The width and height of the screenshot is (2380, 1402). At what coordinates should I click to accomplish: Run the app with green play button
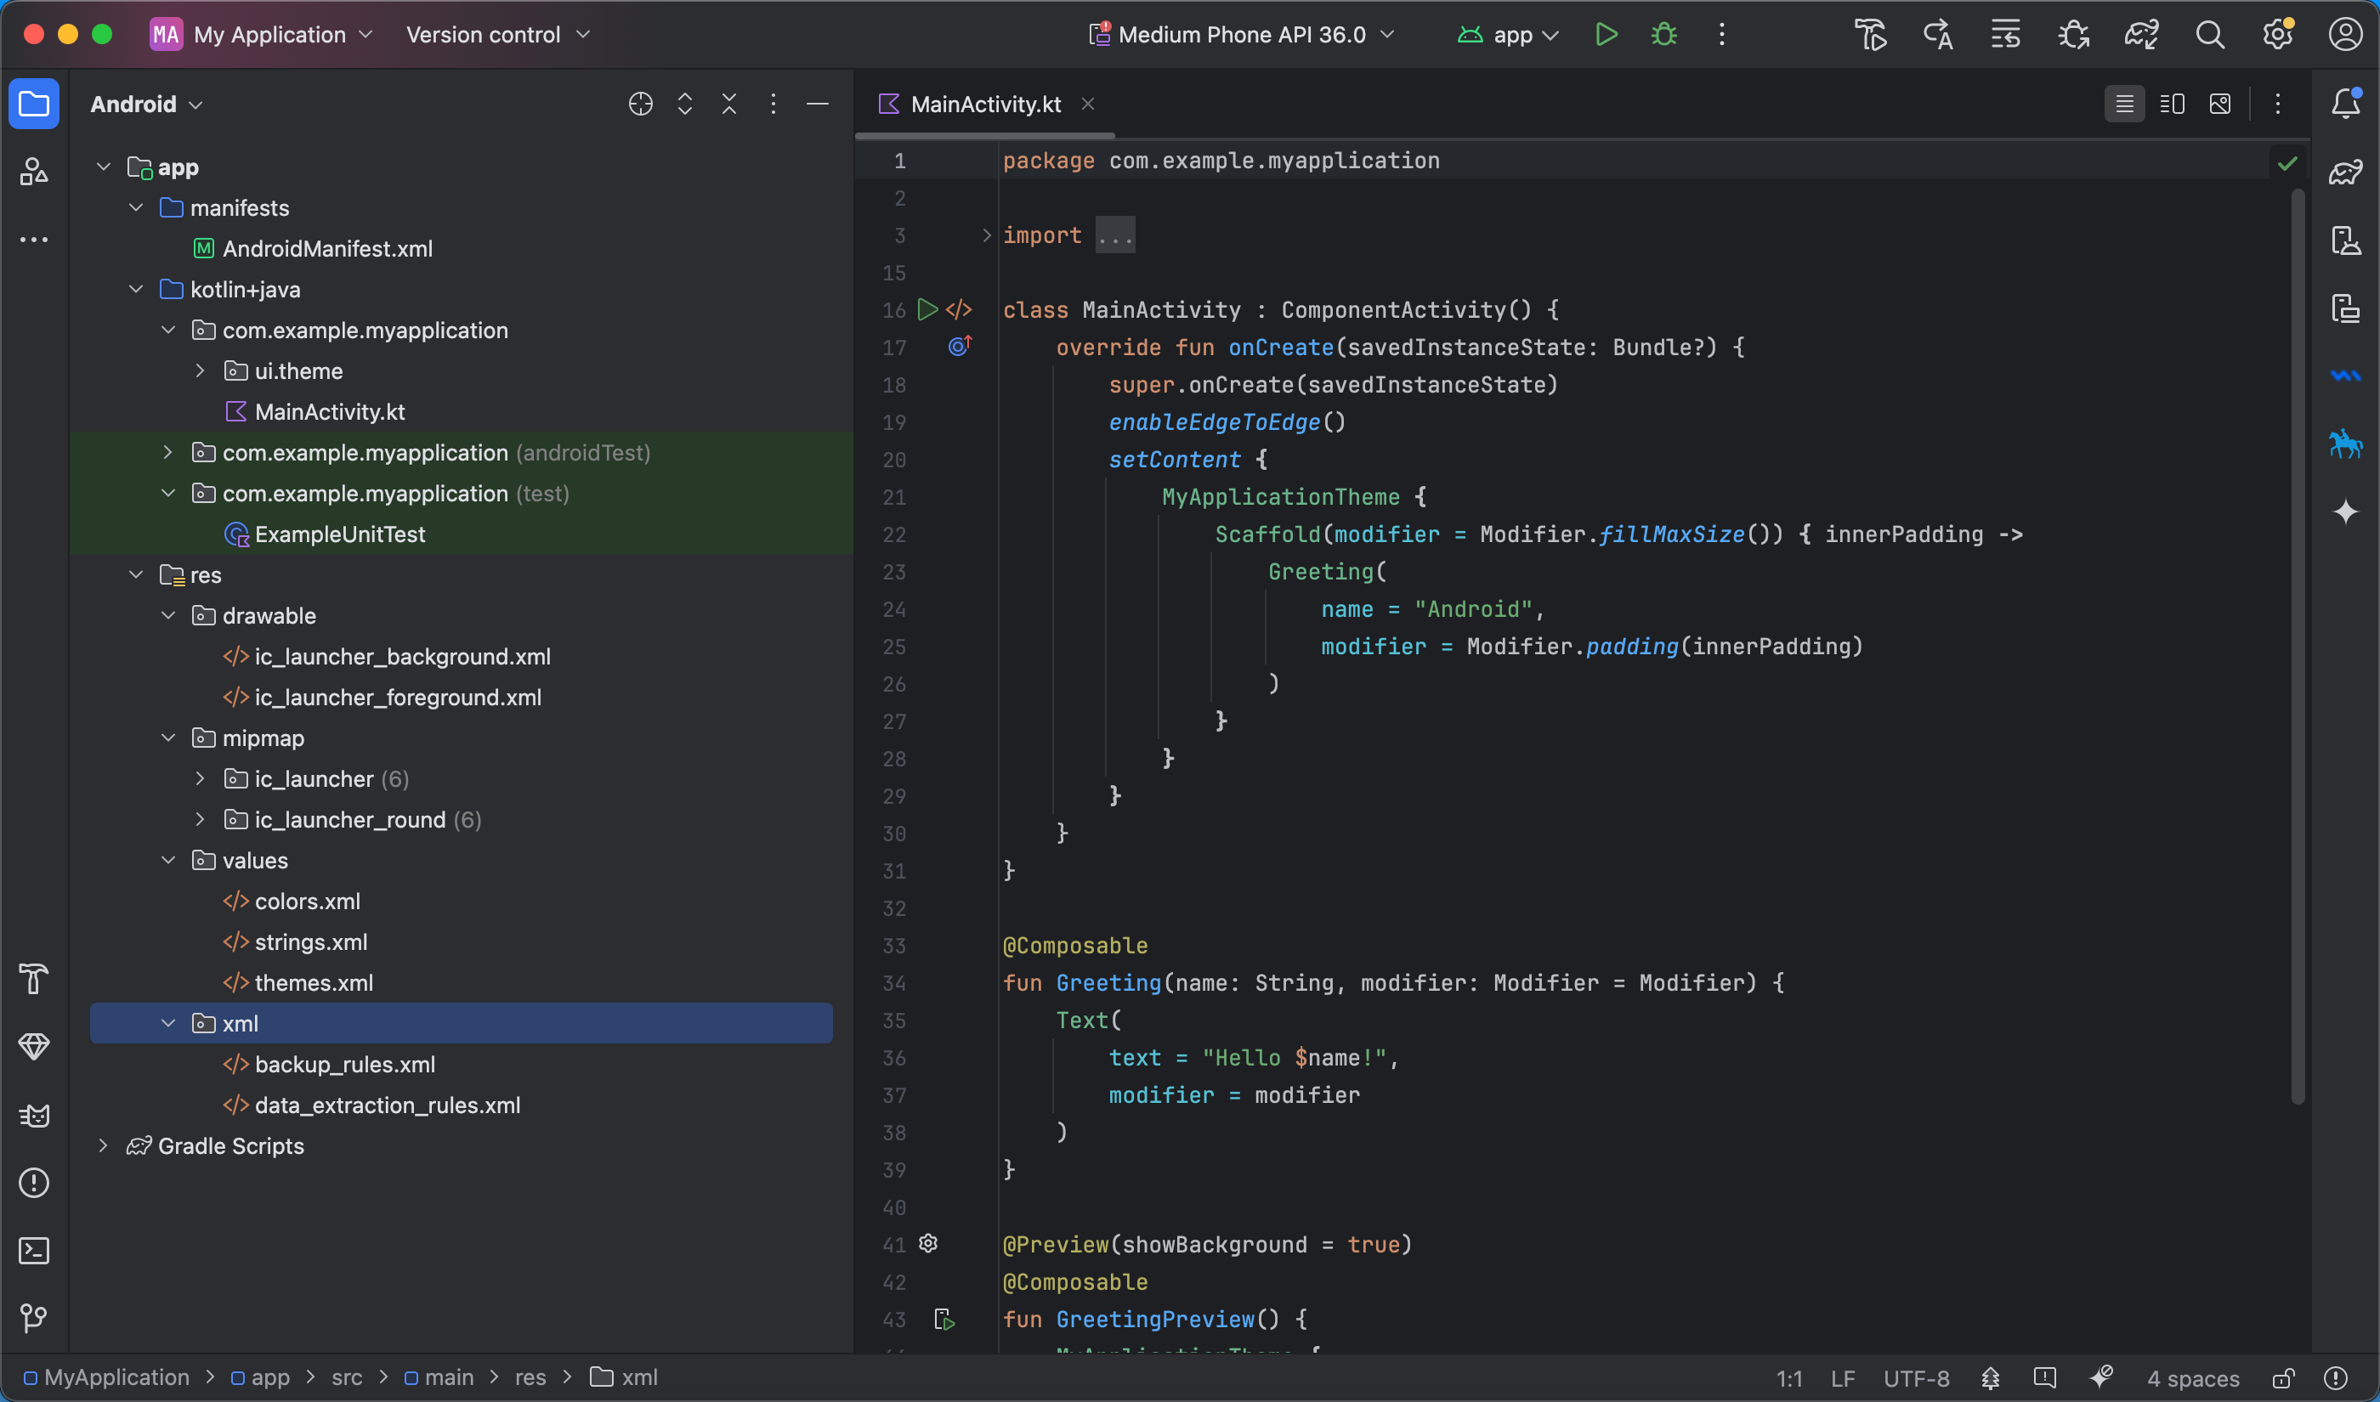pyautogui.click(x=1606, y=35)
